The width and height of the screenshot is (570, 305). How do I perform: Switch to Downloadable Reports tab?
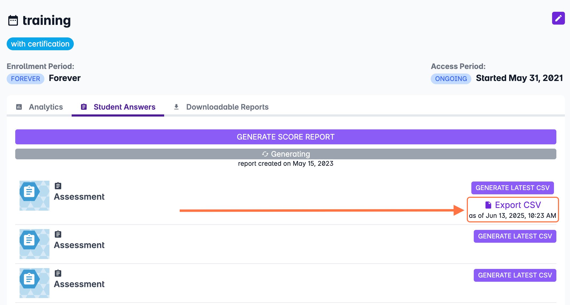pos(227,107)
